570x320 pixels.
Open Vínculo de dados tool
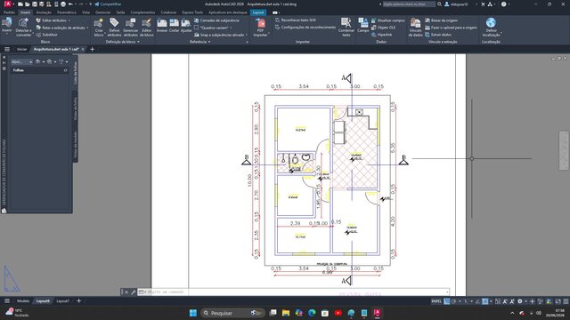pos(415,28)
